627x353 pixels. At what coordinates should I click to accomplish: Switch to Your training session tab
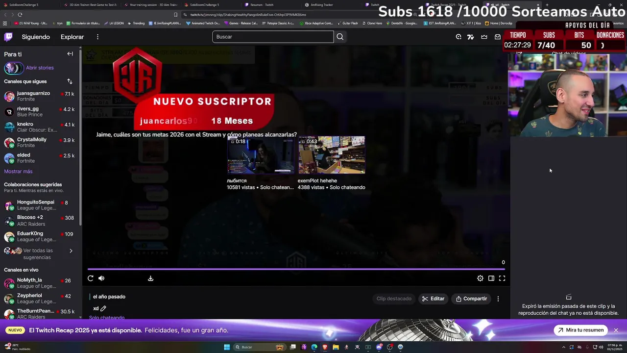[150, 5]
